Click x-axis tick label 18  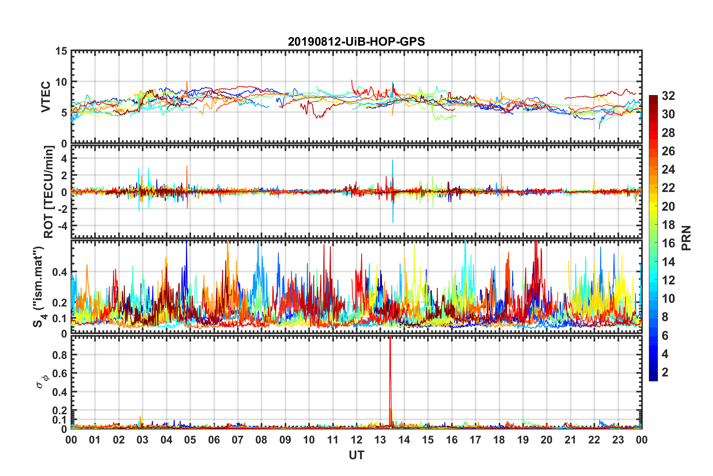[x=499, y=440]
